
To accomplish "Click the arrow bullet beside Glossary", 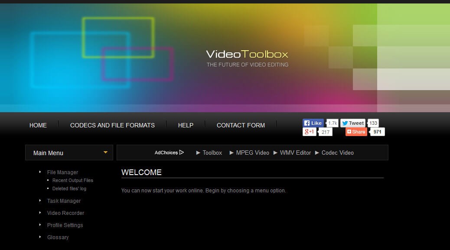I will click(x=40, y=237).
